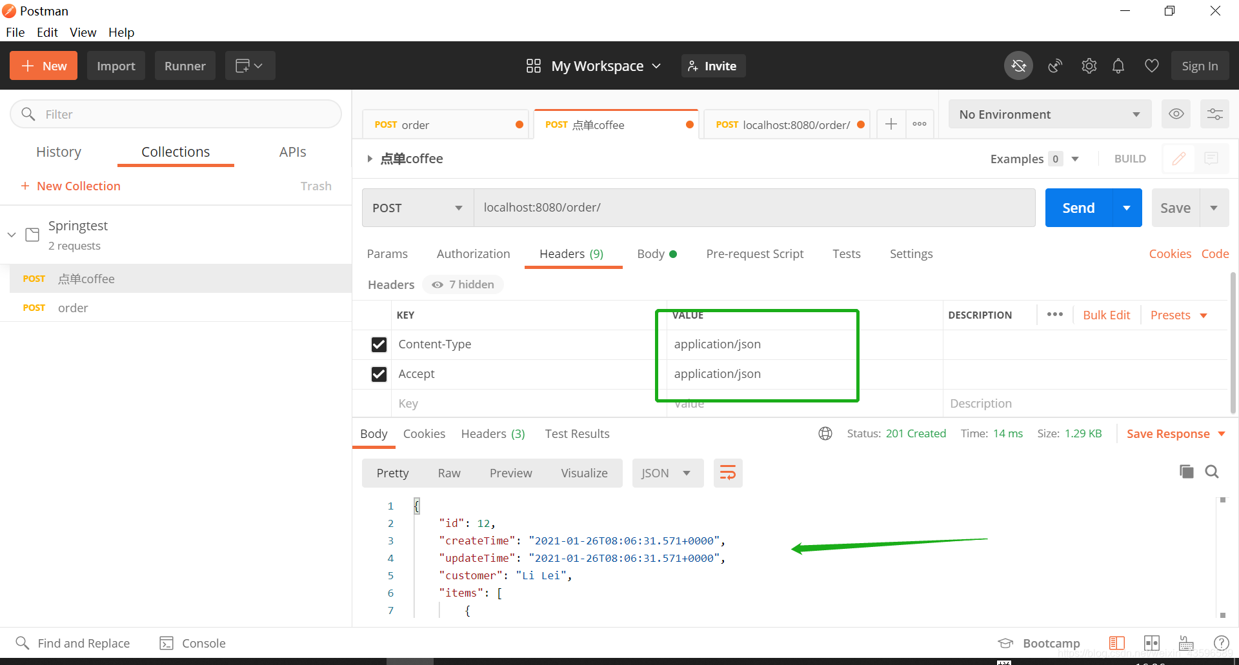Open the tab options ellipsis icon
Image resolution: width=1239 pixels, height=665 pixels.
pyautogui.click(x=920, y=124)
